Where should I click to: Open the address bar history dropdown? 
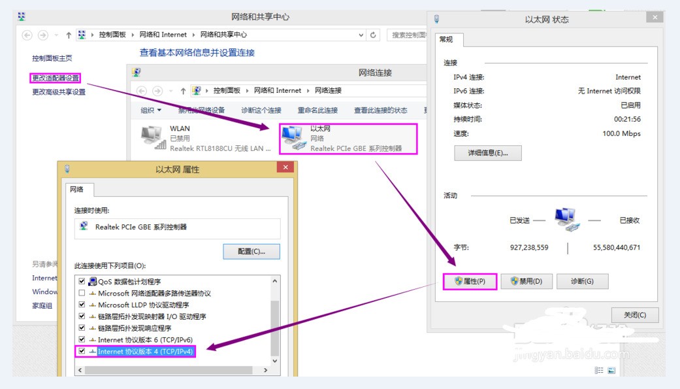pyautogui.click(x=362, y=35)
